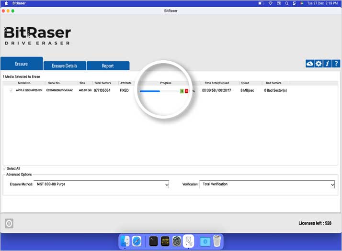Open Erasure Method dropdown
The height and width of the screenshot is (251, 342).
tap(102, 185)
